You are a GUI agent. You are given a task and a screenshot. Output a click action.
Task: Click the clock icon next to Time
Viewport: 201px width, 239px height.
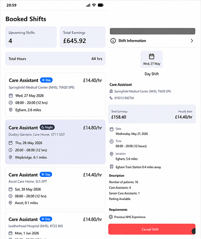point(112,141)
